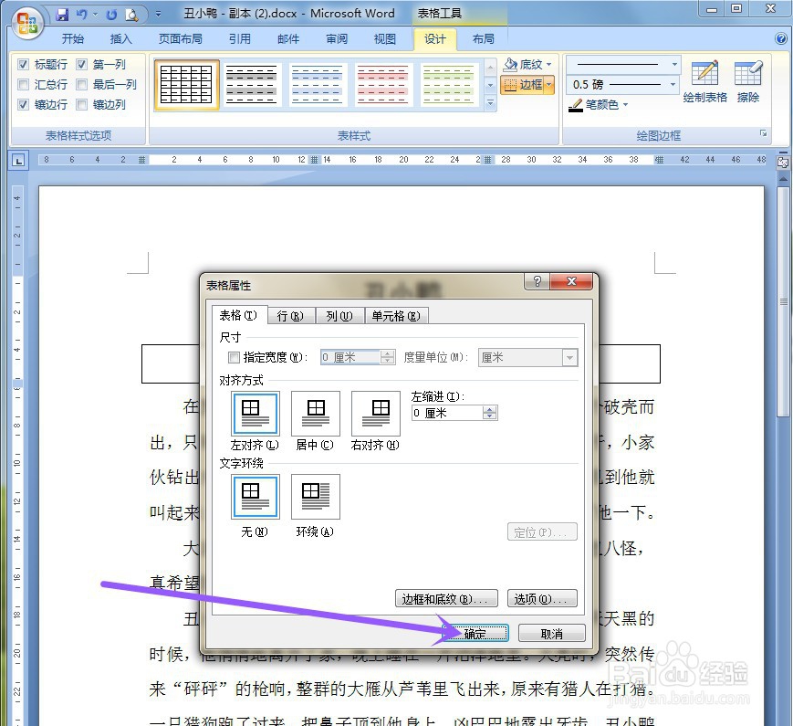Click the 确定 (OK) button
793x726 pixels.
tap(475, 633)
